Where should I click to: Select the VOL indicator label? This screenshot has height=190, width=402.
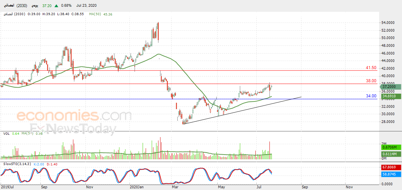(6, 133)
